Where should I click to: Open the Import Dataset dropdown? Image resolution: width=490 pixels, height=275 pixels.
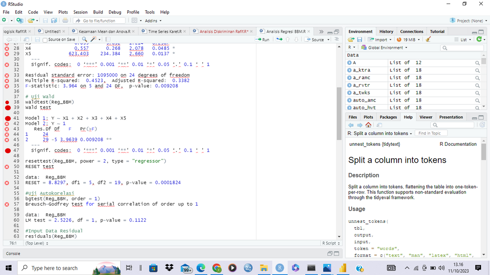click(379, 39)
